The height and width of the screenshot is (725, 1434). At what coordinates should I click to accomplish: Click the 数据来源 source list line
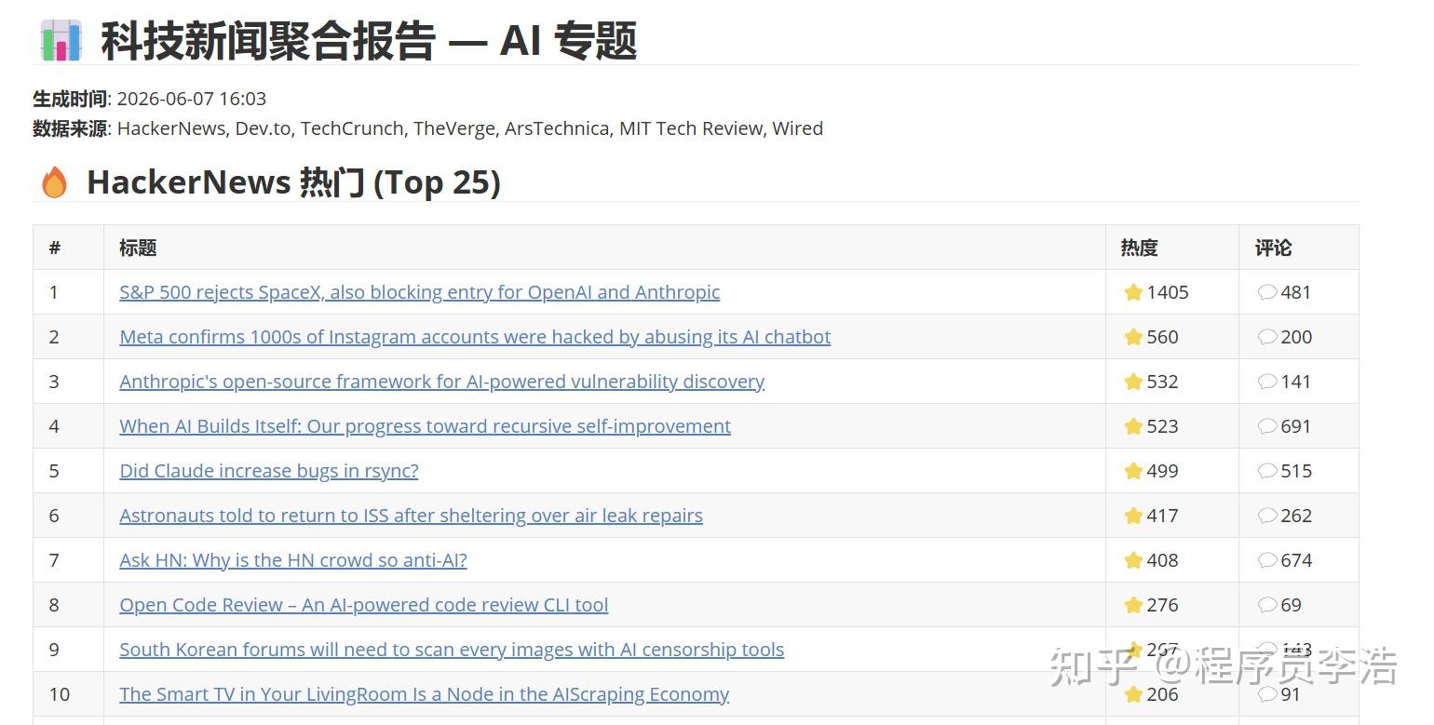428,128
